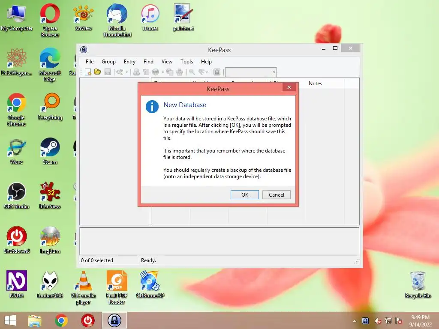Open foobar2000 desktop shortcut
This screenshot has height=329, width=439.
(x=50, y=284)
